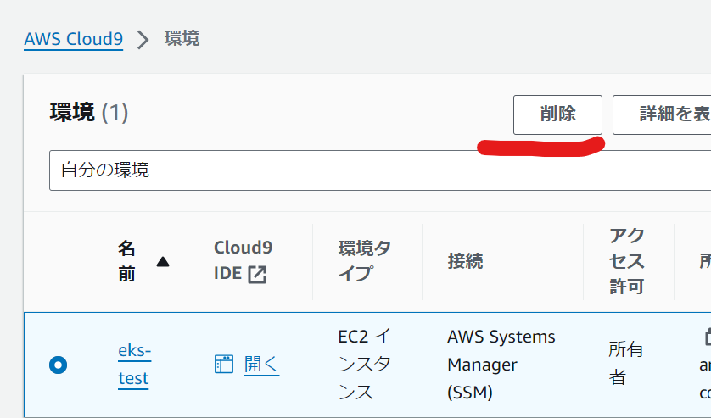This screenshot has width=711, height=418.
Task: Focus the 自分の環境 filter field
Action: click(380, 170)
